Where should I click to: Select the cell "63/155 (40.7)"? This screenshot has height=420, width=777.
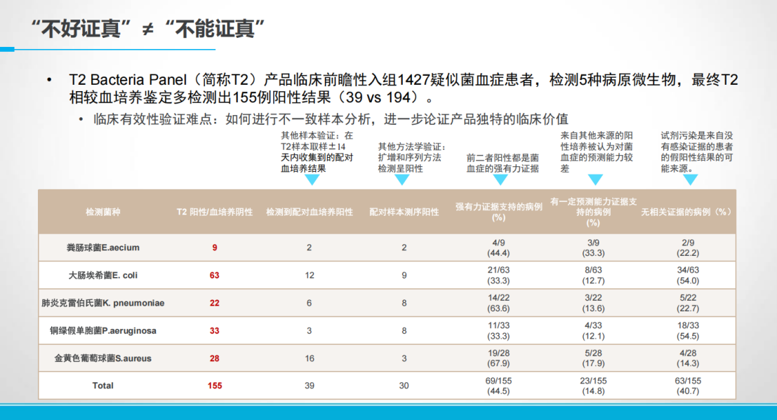[x=688, y=386]
